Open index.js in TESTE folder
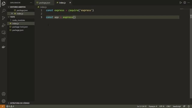The image size is (192, 108). click(x=21, y=23)
